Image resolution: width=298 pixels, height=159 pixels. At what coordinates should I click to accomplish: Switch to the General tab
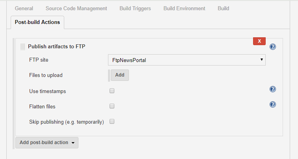[24, 8]
